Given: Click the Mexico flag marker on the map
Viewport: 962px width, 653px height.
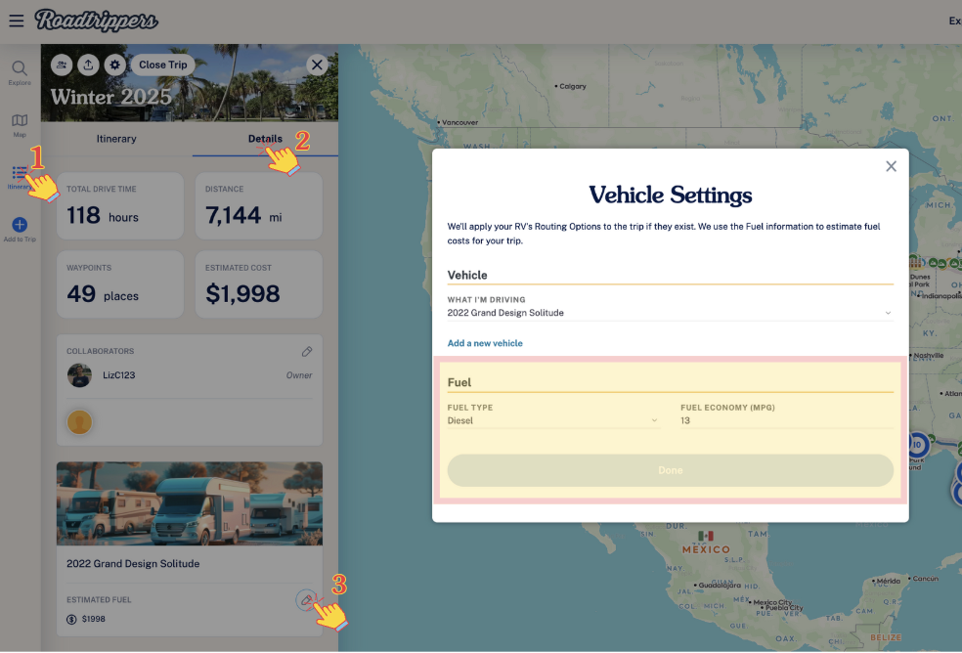Looking at the screenshot, I should [x=706, y=536].
